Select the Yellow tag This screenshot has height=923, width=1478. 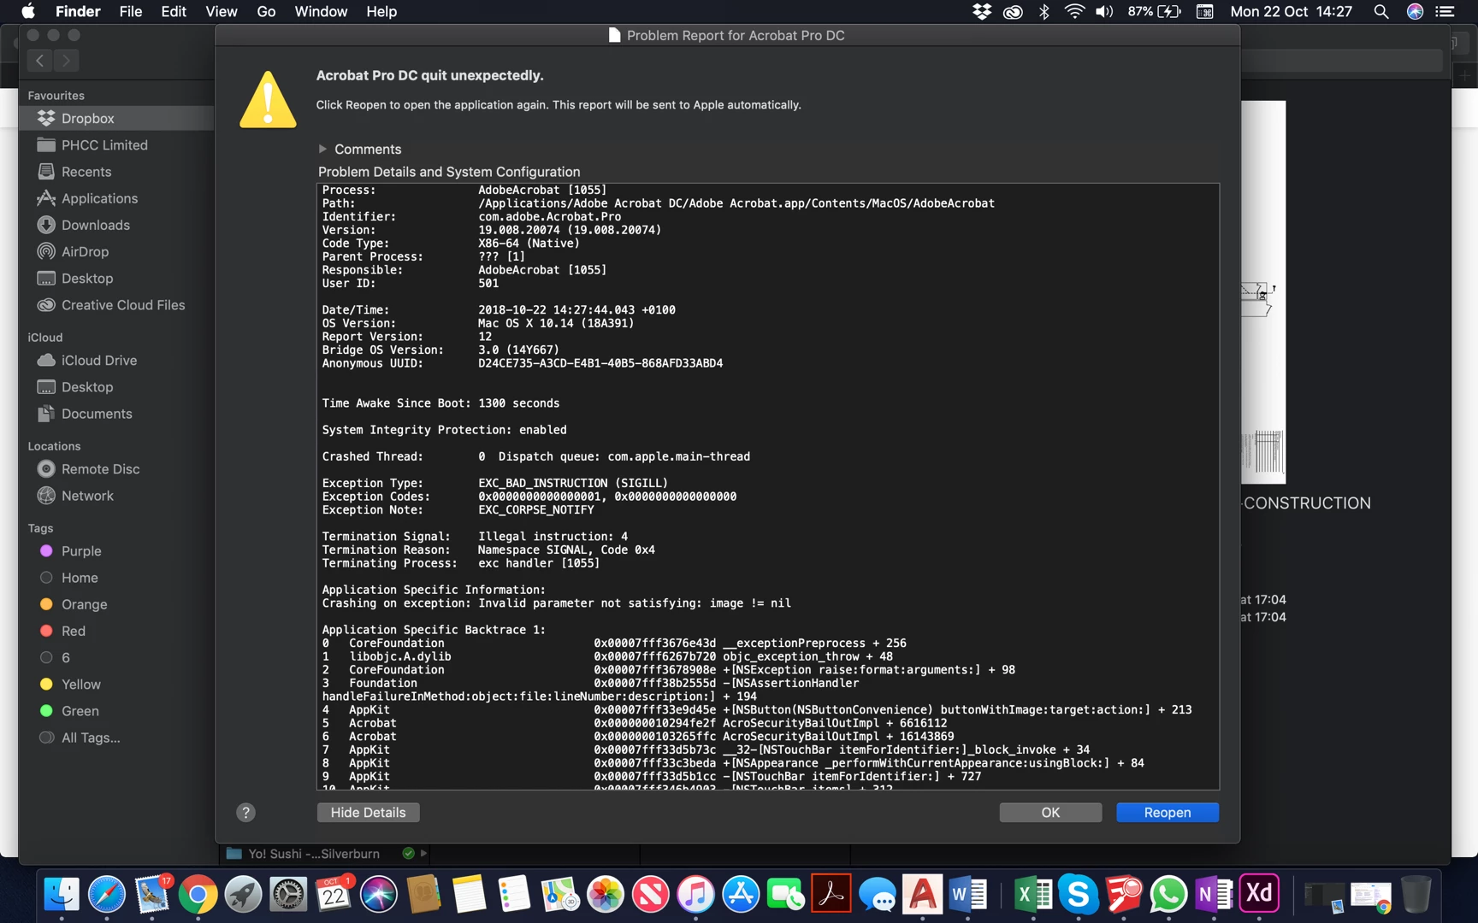click(116, 685)
